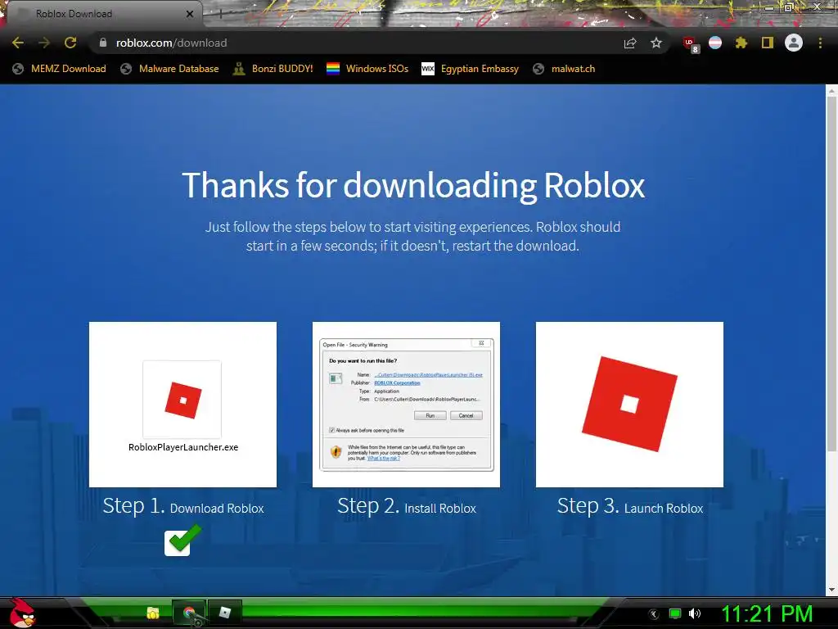Click the browser forward arrow
The width and height of the screenshot is (838, 629).
tap(44, 43)
